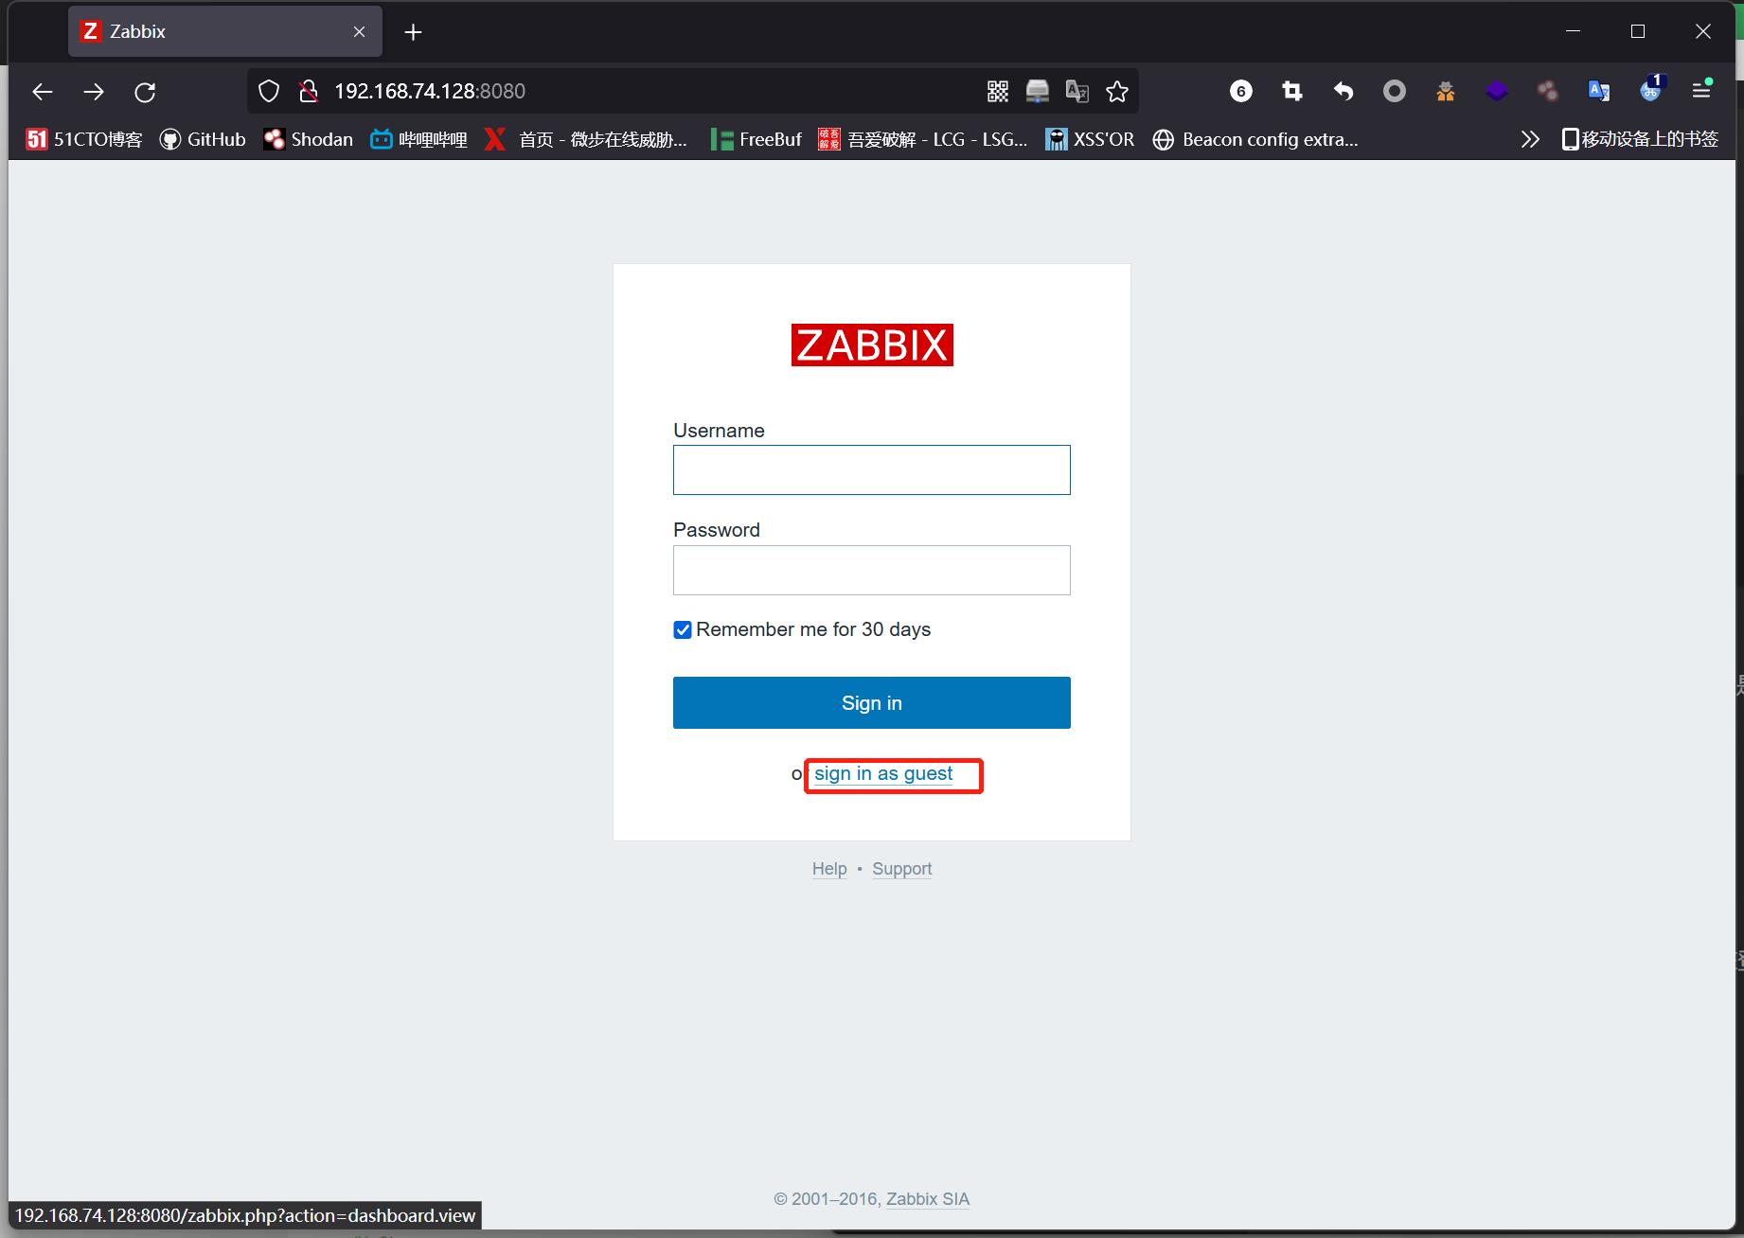The height and width of the screenshot is (1238, 1744).
Task: Open the GitHub bookmark
Action: click(203, 139)
